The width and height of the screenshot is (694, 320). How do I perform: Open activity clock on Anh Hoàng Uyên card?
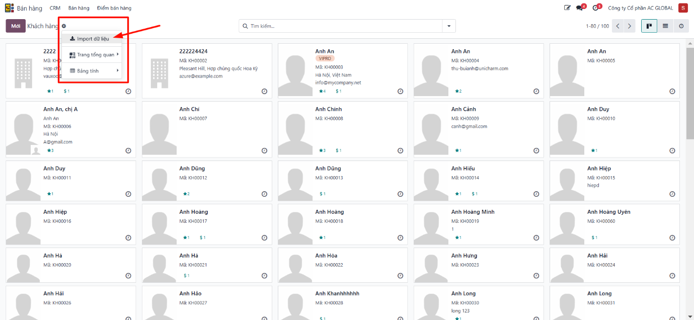(672, 237)
